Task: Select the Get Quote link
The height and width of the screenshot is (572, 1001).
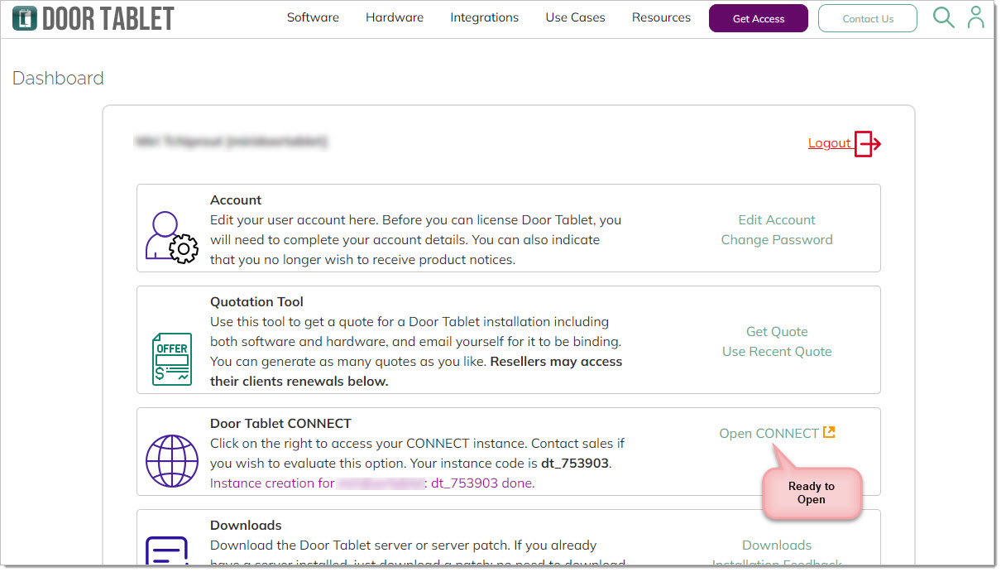Action: (777, 331)
